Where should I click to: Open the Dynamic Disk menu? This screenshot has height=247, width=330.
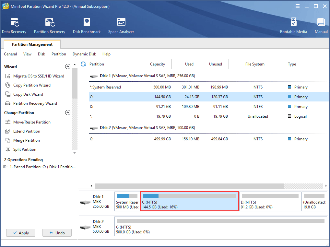(84, 54)
